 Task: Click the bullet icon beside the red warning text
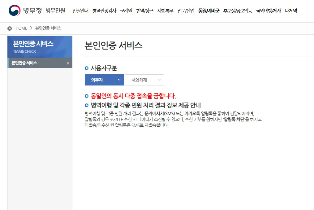click(86, 96)
